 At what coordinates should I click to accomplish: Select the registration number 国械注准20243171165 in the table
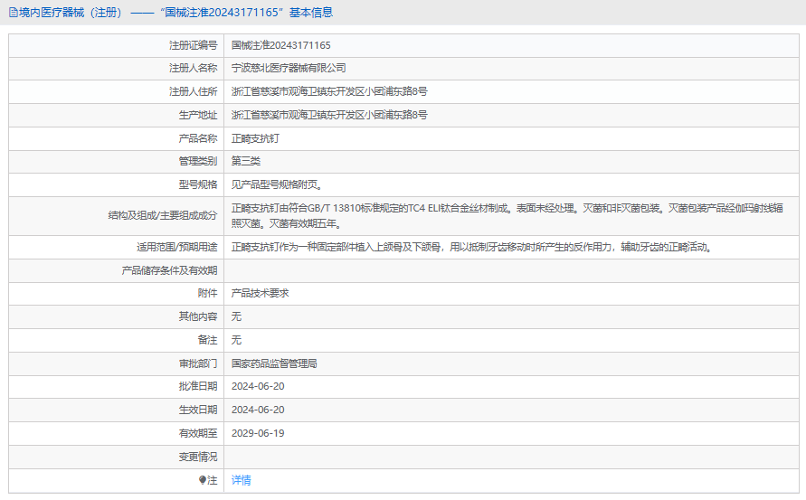pyautogui.click(x=281, y=44)
